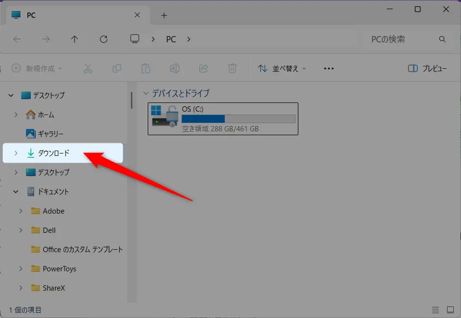
Task: Click the OS (C:) drive usage bar
Action: click(x=238, y=119)
